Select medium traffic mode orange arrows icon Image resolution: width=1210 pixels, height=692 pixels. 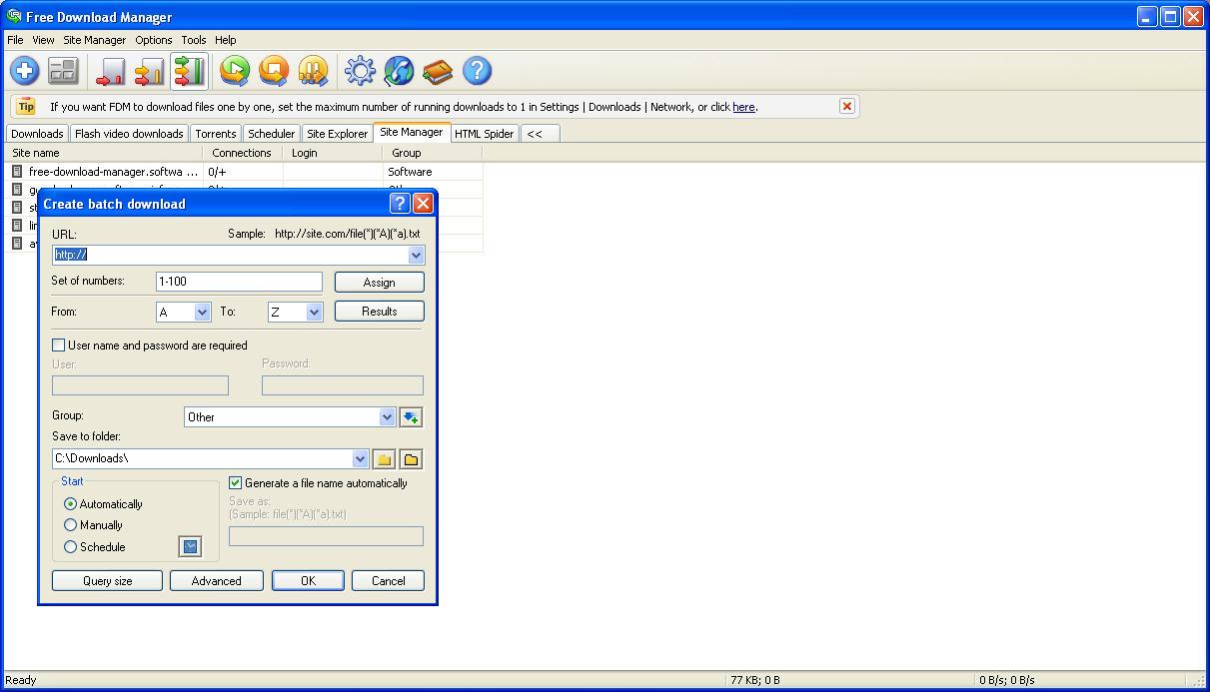coord(149,70)
